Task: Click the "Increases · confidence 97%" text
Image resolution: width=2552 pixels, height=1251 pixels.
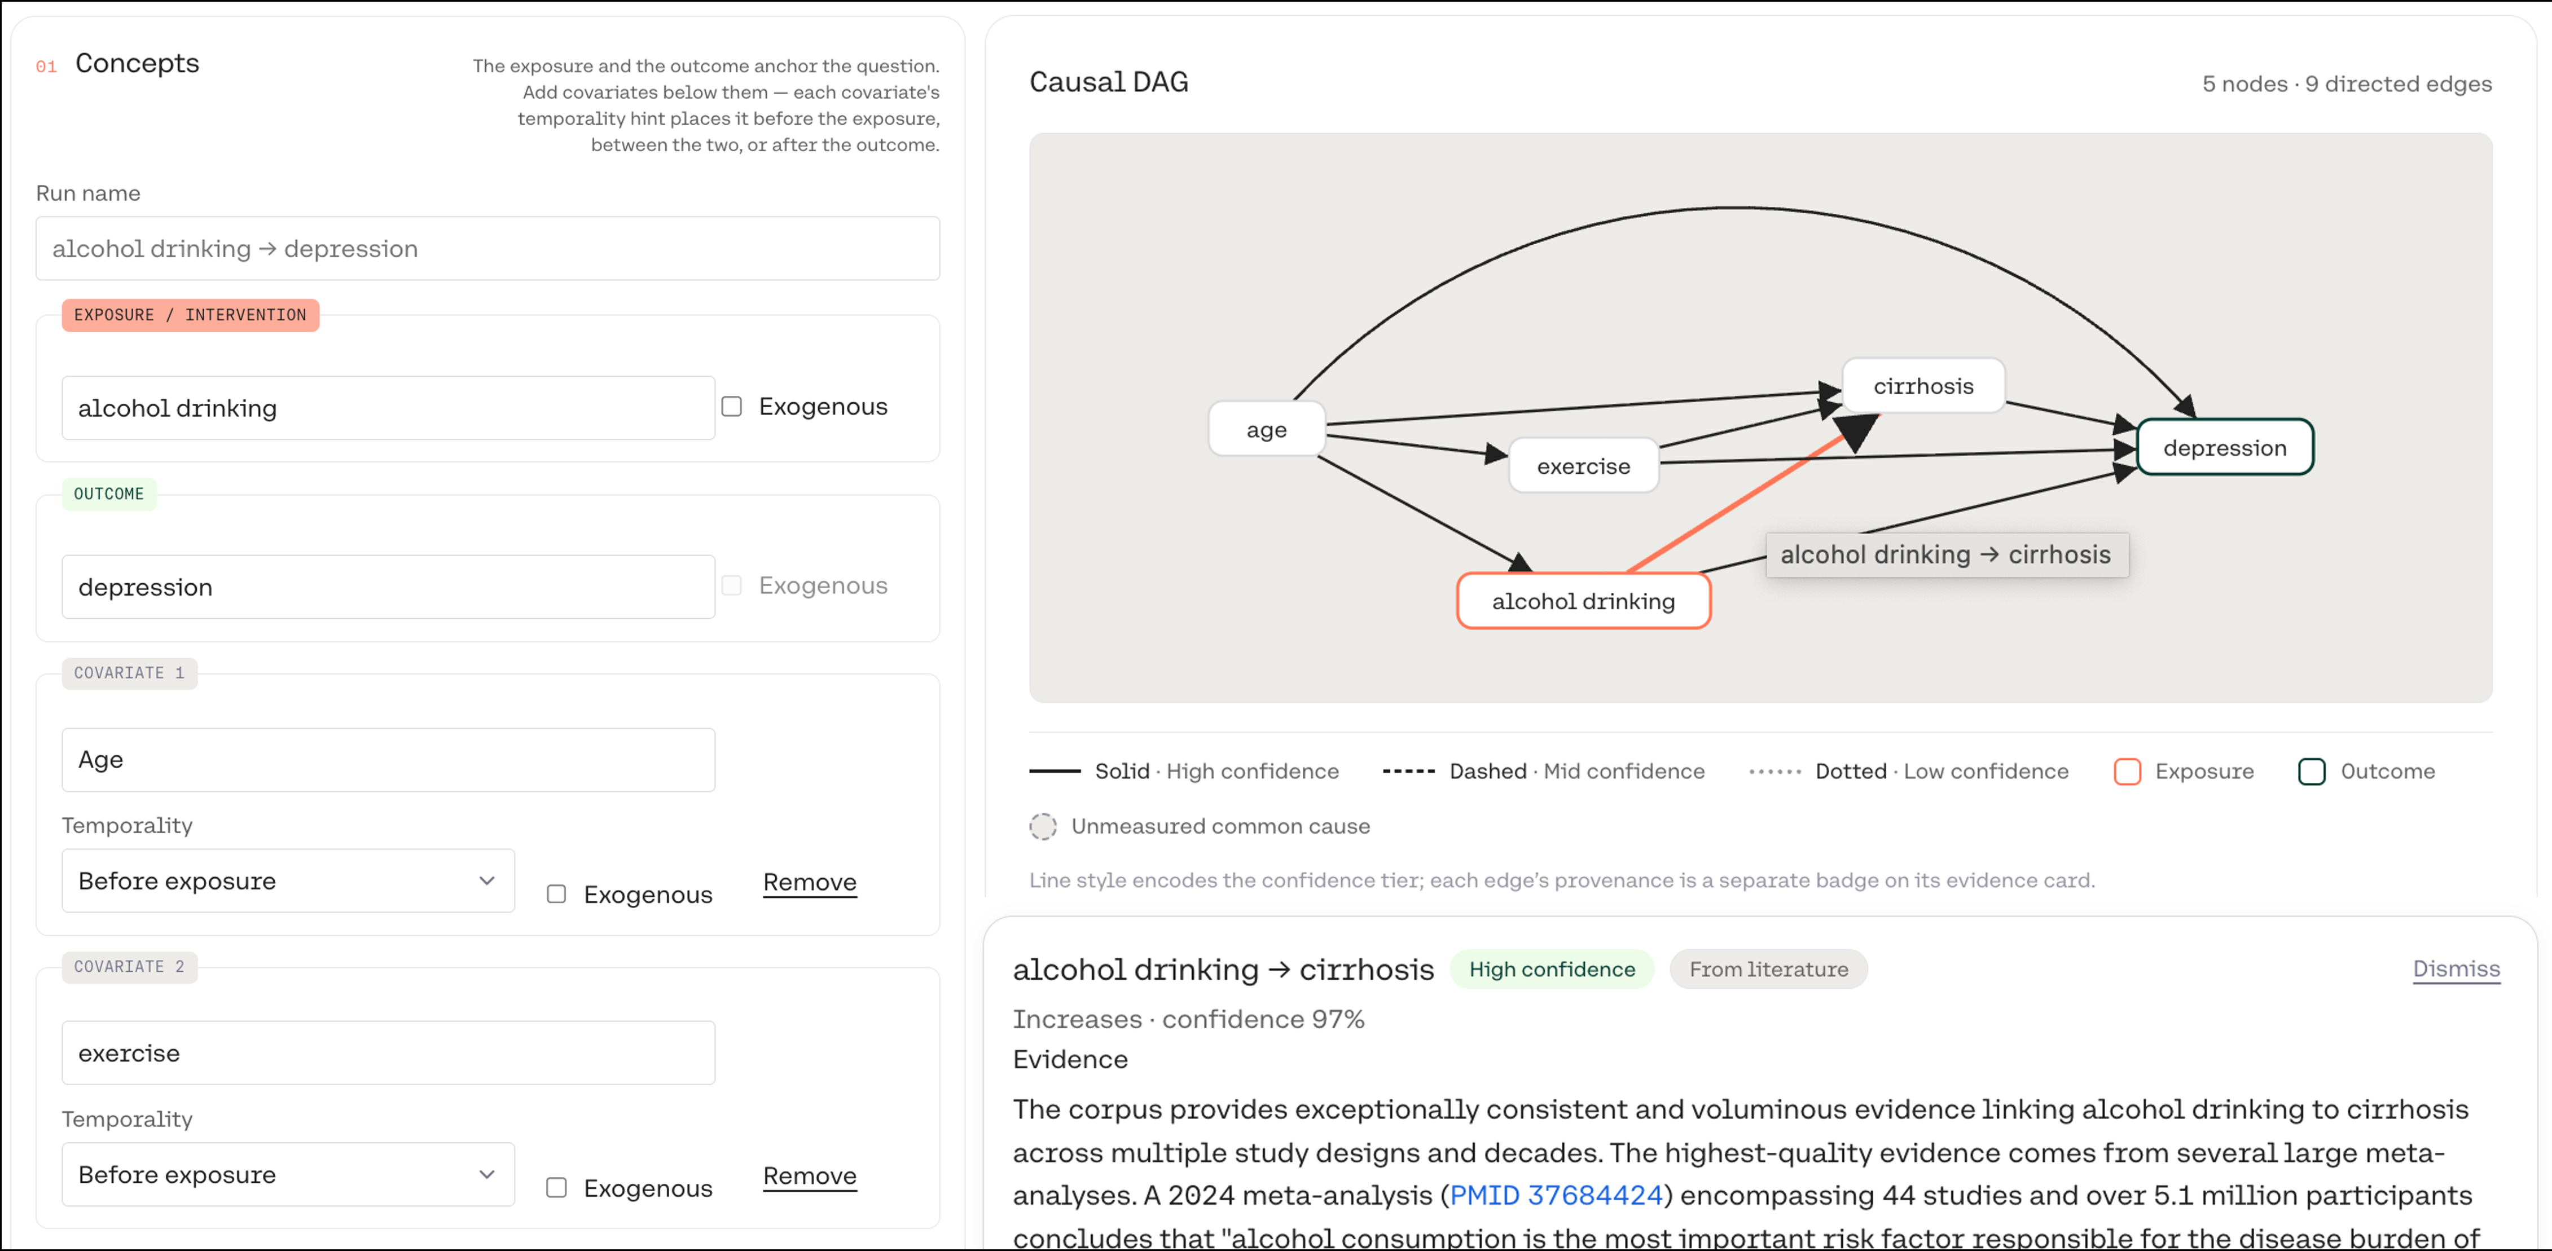Action: [1188, 1019]
